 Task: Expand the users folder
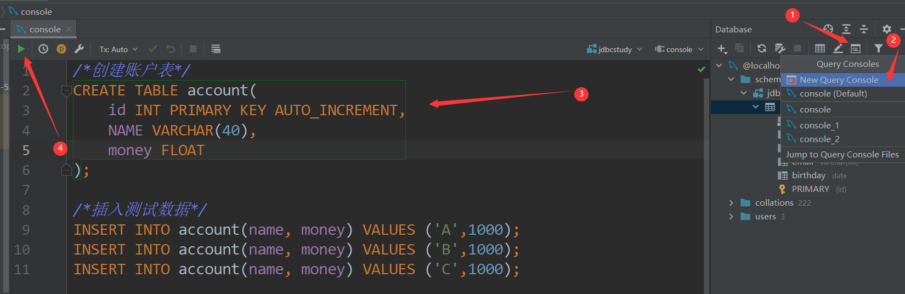pos(731,216)
